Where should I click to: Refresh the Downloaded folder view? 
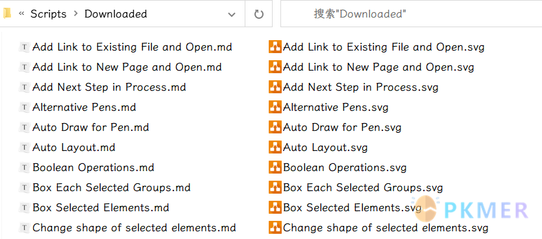coord(258,14)
